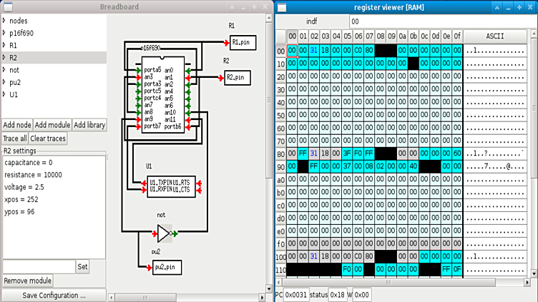Expand the p16f690 tree entry
Viewport: 538px width, 302px height.
pyautogui.click(x=4, y=33)
